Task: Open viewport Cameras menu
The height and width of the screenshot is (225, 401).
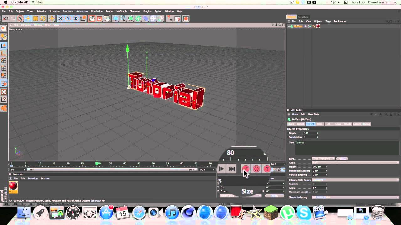Action: [26, 25]
